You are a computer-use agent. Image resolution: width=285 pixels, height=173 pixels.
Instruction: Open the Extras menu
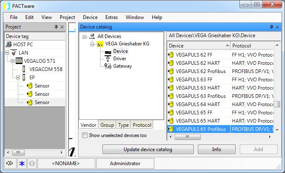[112, 17]
